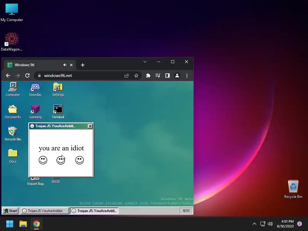Screen dimensions: 308x231
Task: Click the 16:51 clock in Windows 96 taskbar
Action: tap(186, 211)
